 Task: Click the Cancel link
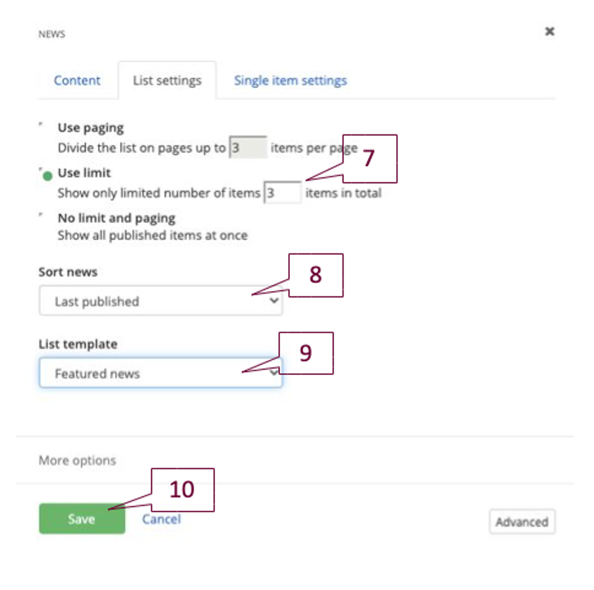coord(161,519)
